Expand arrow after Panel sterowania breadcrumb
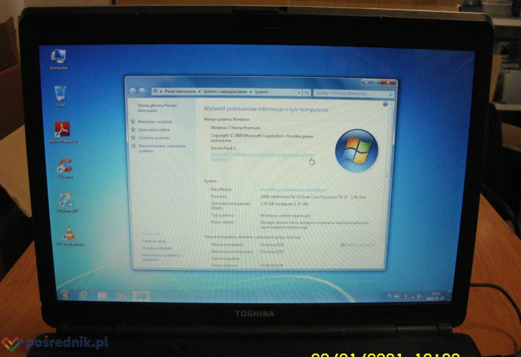Viewport: 521px width, 357px height. (199, 92)
